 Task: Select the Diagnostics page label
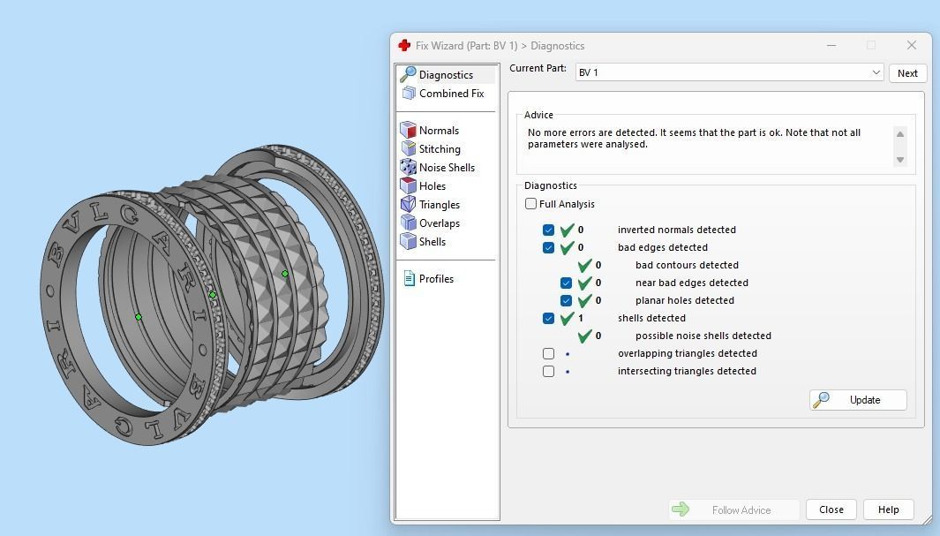pos(446,75)
